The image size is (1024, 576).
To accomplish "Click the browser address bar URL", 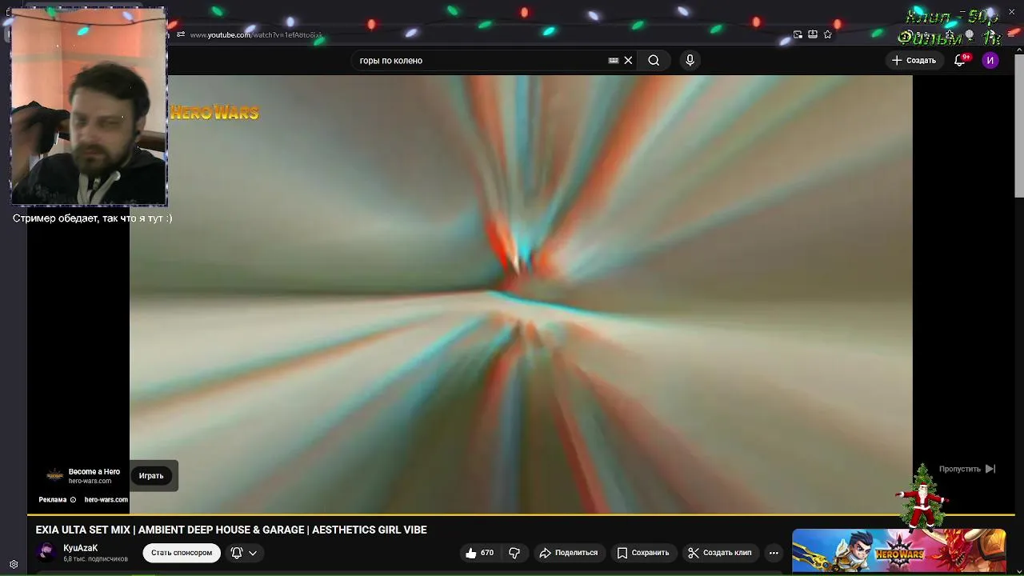I will [x=256, y=35].
